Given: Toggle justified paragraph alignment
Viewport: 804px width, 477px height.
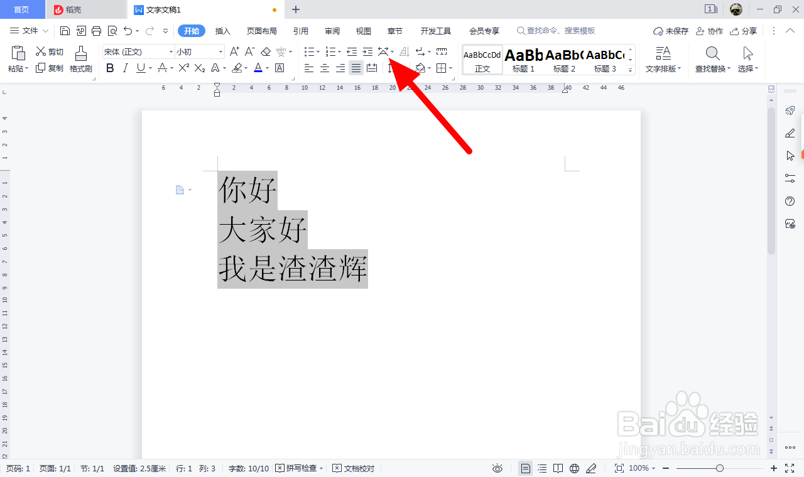Looking at the screenshot, I should click(x=356, y=68).
